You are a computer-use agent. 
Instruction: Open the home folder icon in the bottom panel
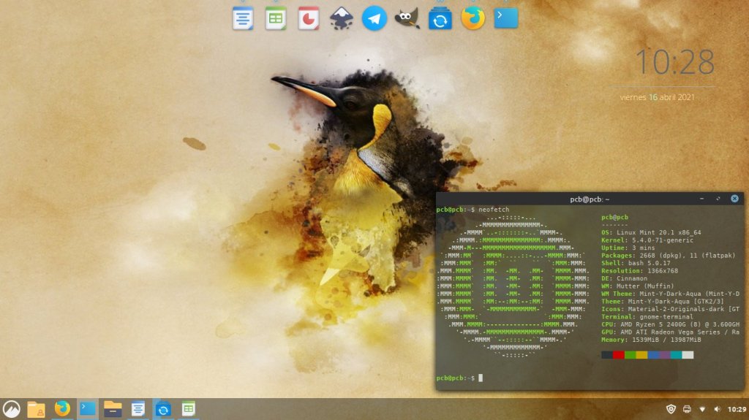pos(37,409)
